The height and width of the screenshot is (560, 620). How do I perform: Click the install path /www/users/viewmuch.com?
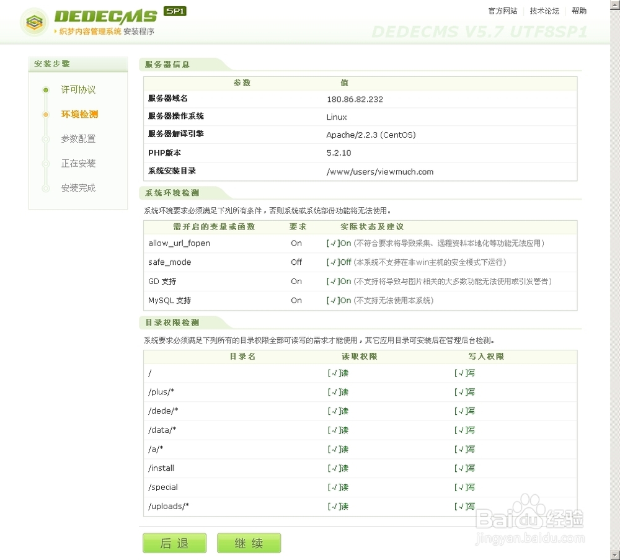(x=380, y=172)
